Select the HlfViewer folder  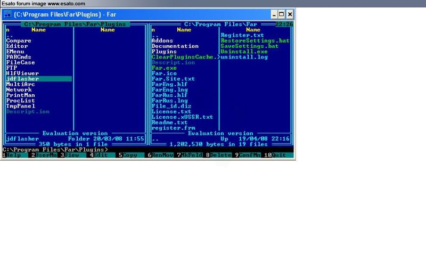[22, 73]
